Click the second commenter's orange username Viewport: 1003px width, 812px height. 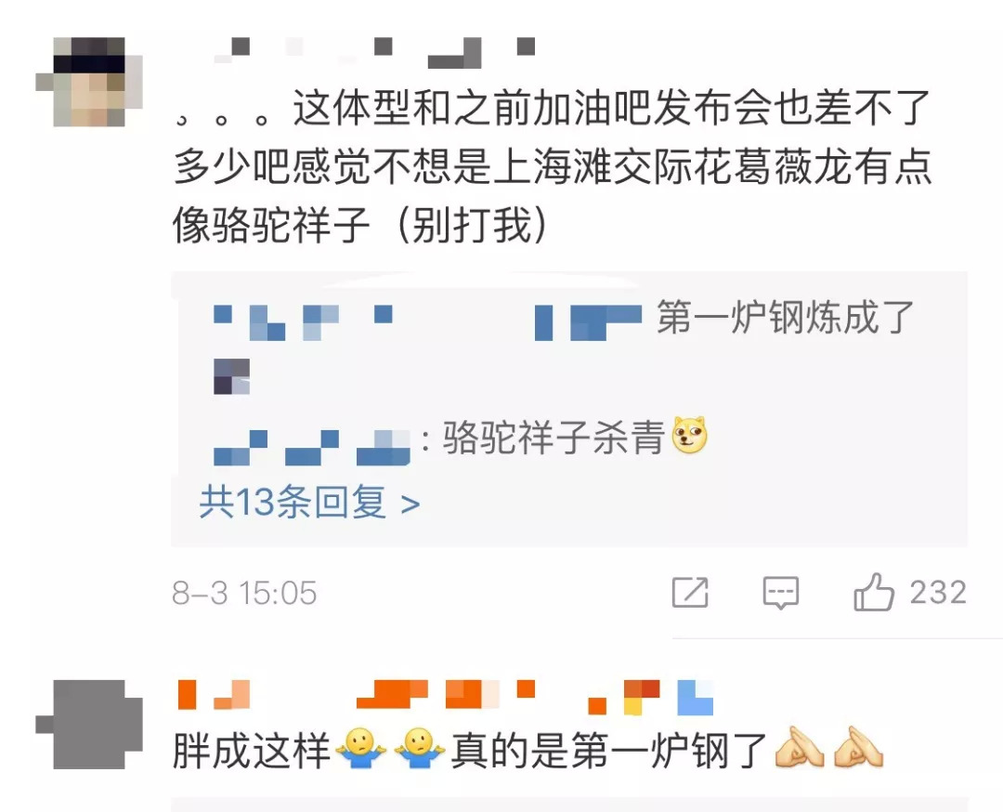(x=445, y=697)
